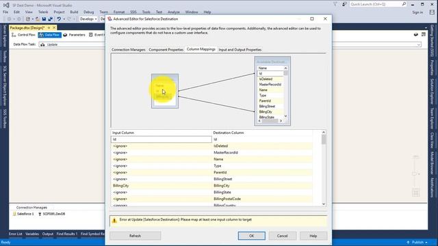Click the New Project toolbar icon

[x=27, y=19]
